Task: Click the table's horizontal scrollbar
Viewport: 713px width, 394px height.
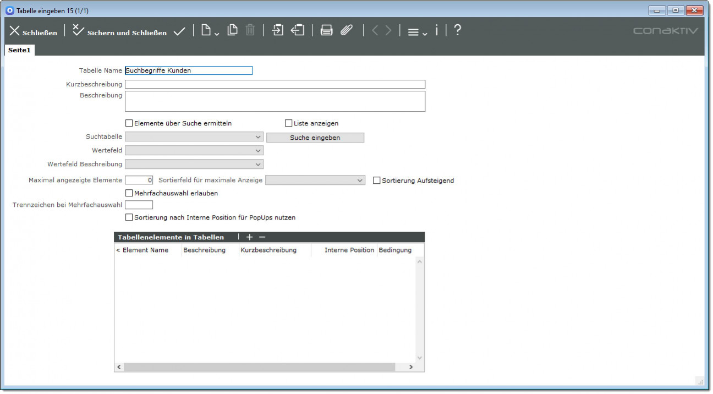Action: 260,367
